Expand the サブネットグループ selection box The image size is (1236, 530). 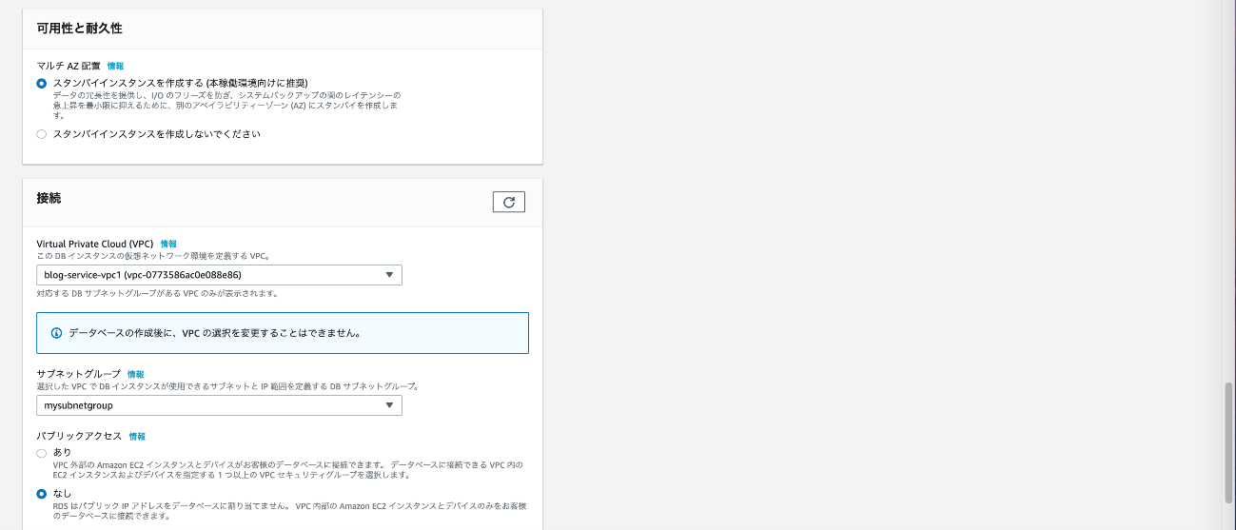coord(218,405)
